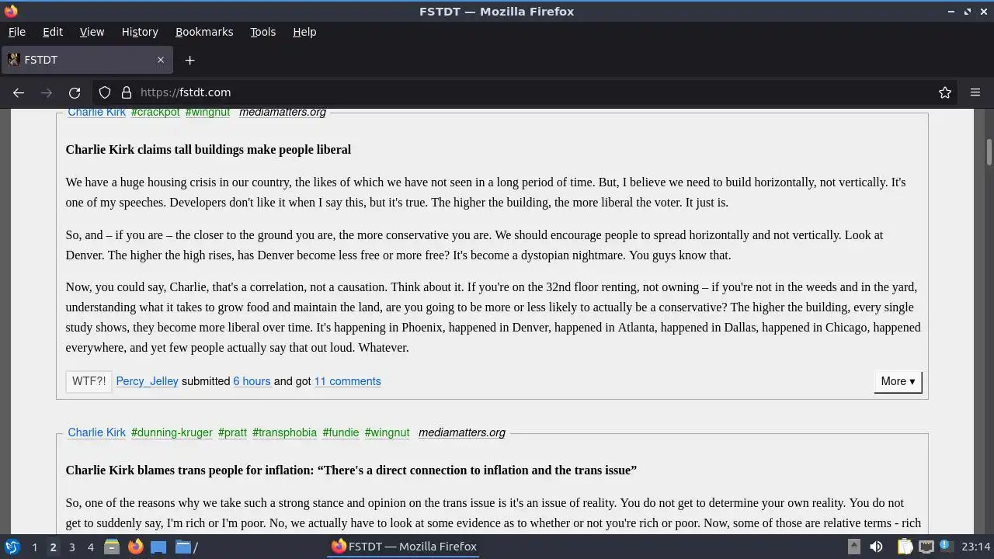Screen dimensions: 994x559
Task: Open tracking protection shield icon
Action: pos(105,92)
